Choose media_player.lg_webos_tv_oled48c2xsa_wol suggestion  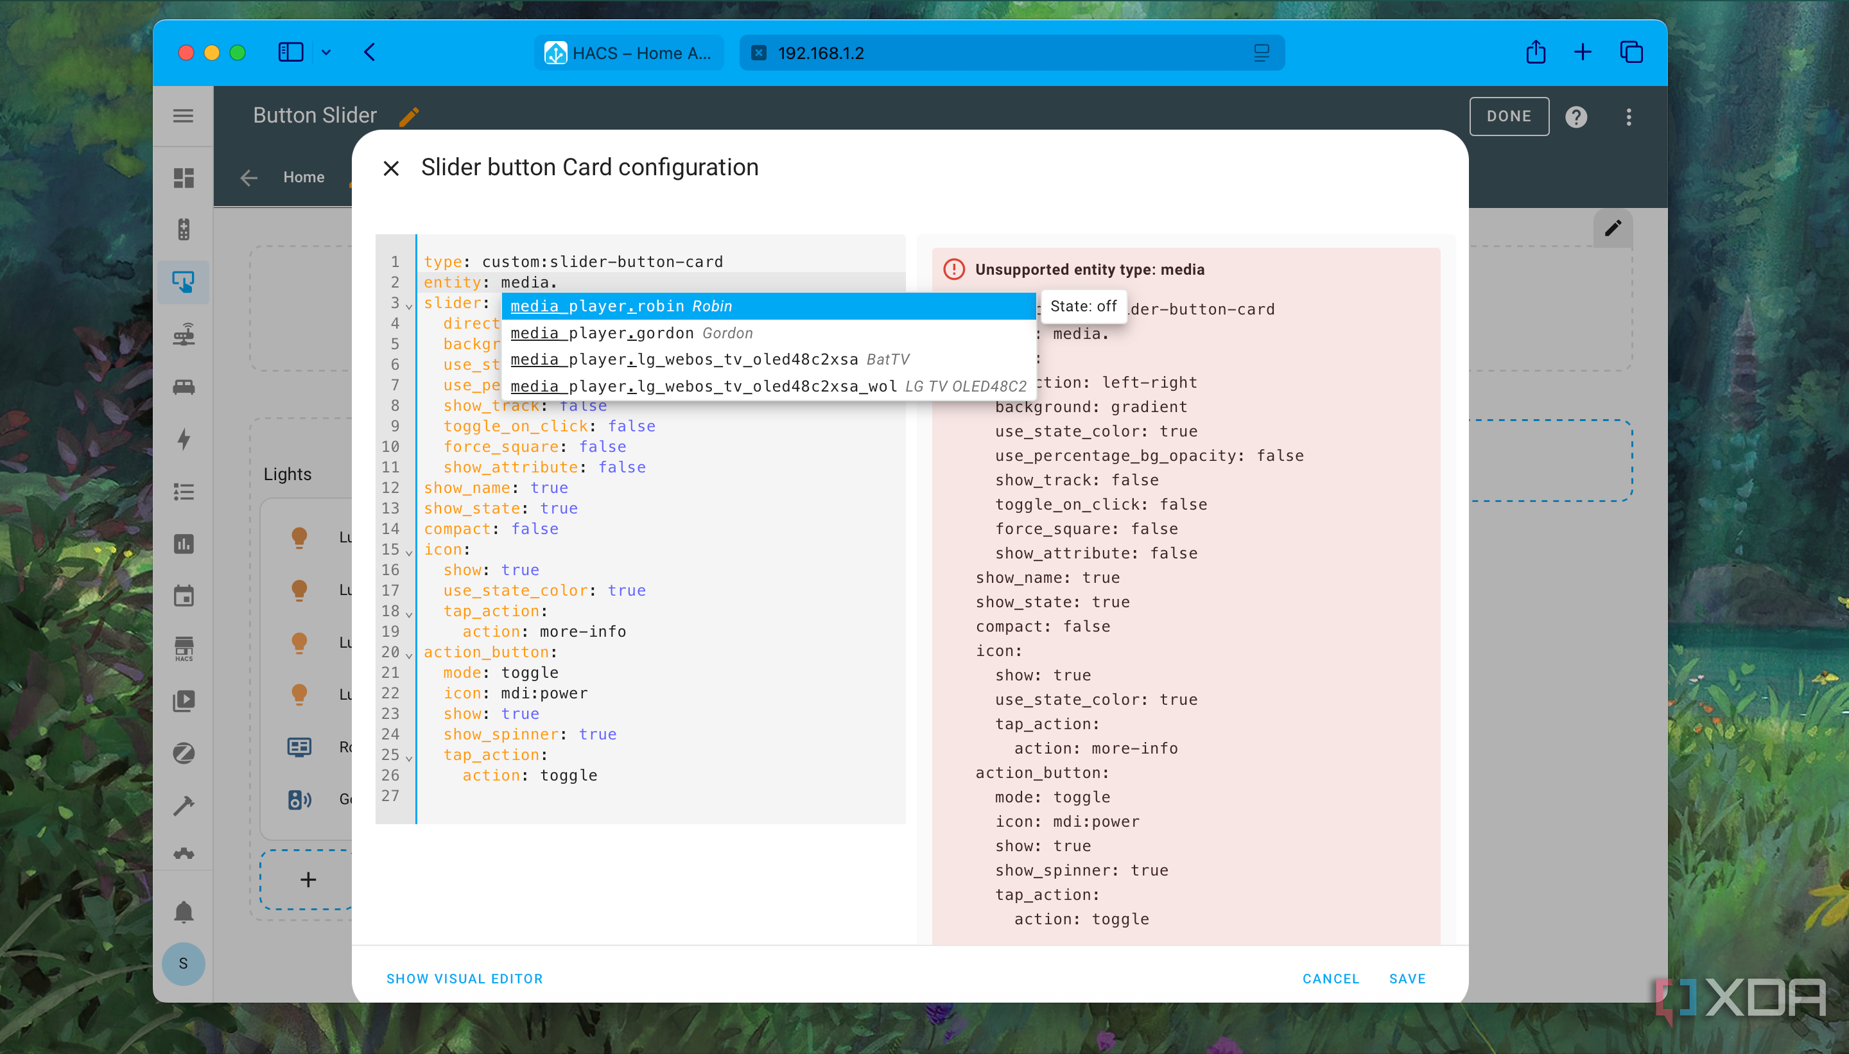tap(768, 386)
